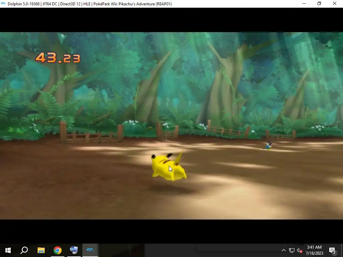Open File Explorer from taskbar
This screenshot has width=343, height=257.
41,250
